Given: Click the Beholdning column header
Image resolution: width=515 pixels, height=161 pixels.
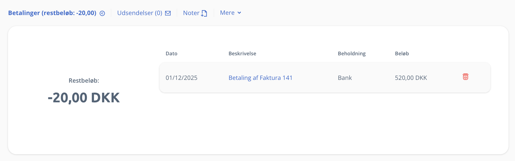Looking at the screenshot, I should pos(351,53).
